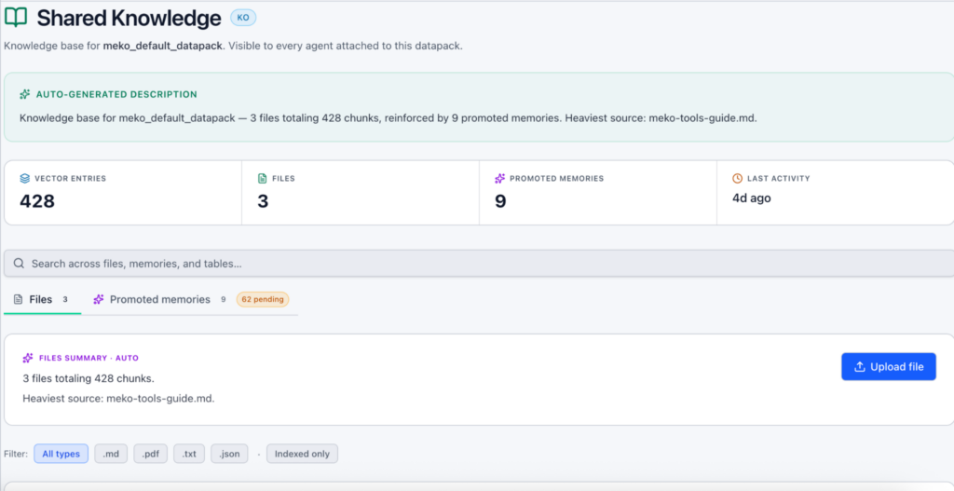Filter files by .md type

[x=111, y=454]
